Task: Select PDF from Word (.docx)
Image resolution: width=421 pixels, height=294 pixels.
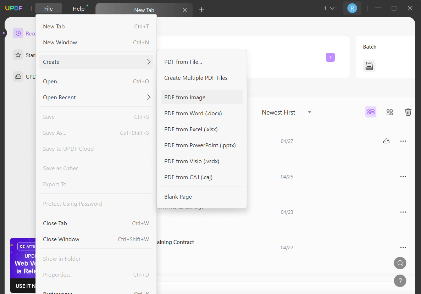Action: (x=193, y=113)
